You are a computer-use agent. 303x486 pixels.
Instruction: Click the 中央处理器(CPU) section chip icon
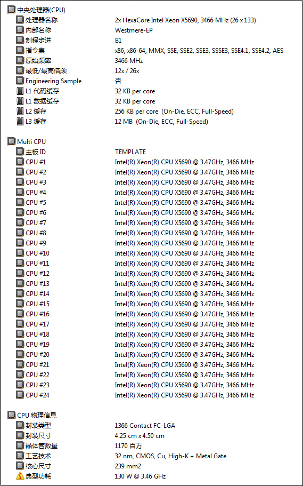[12, 10]
